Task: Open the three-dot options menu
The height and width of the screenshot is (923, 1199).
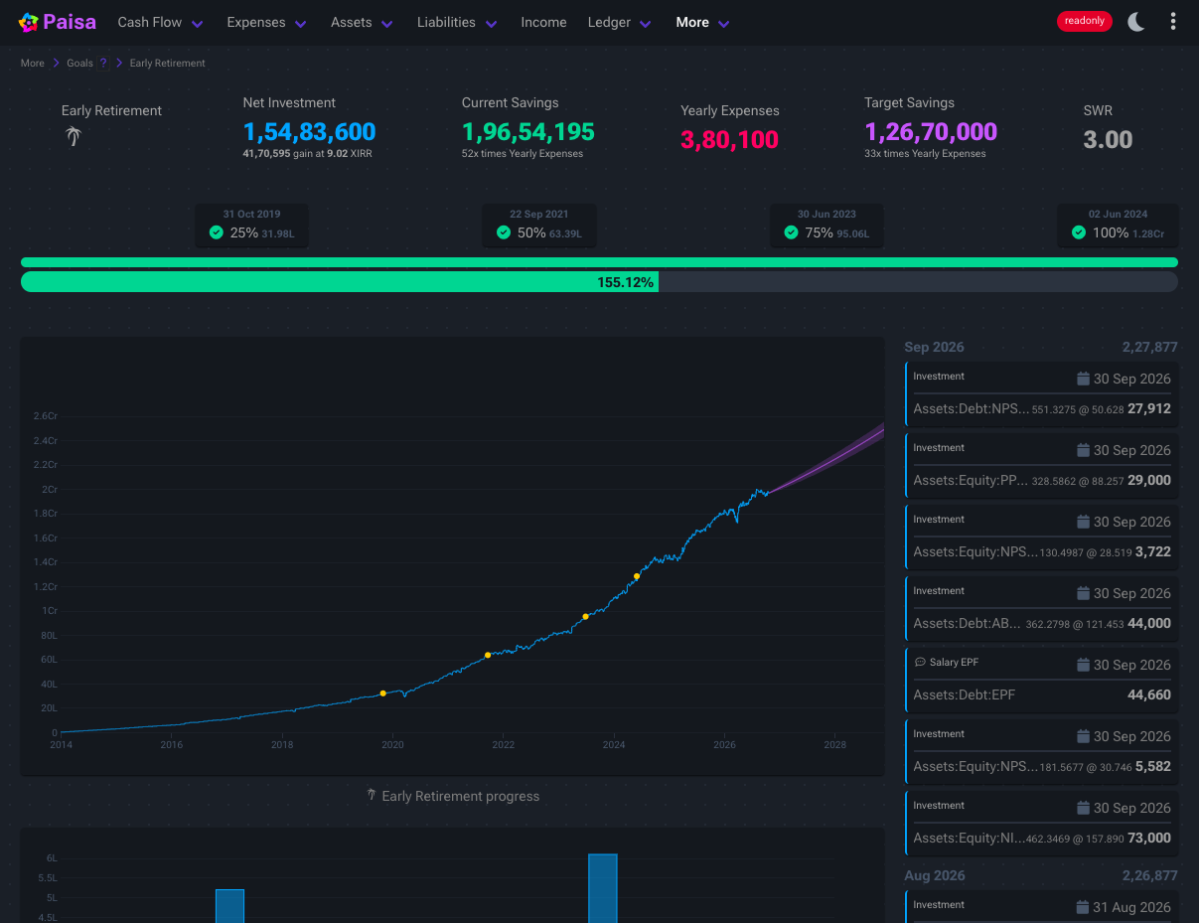Action: 1173,21
